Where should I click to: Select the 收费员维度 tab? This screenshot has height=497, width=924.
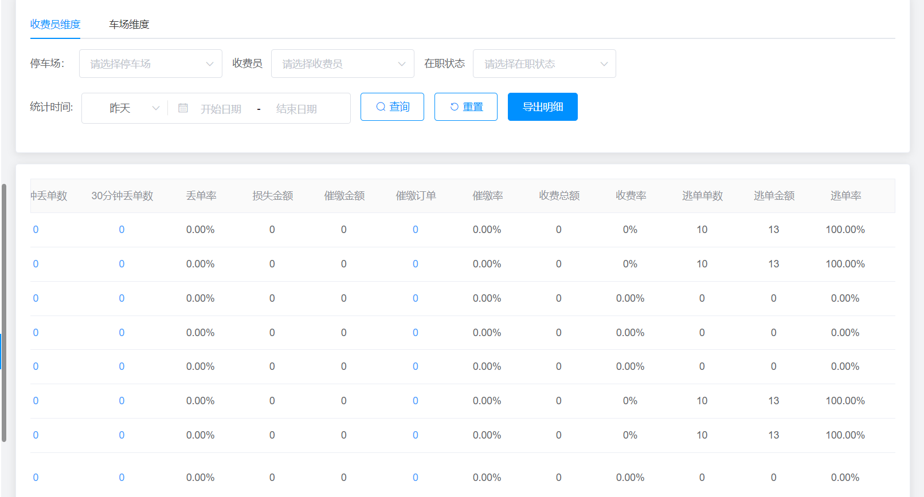pyautogui.click(x=55, y=25)
